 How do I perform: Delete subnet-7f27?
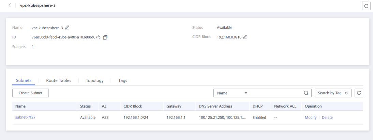click(x=327, y=118)
